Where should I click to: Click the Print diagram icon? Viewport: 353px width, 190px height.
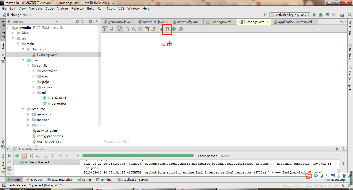[174, 29]
